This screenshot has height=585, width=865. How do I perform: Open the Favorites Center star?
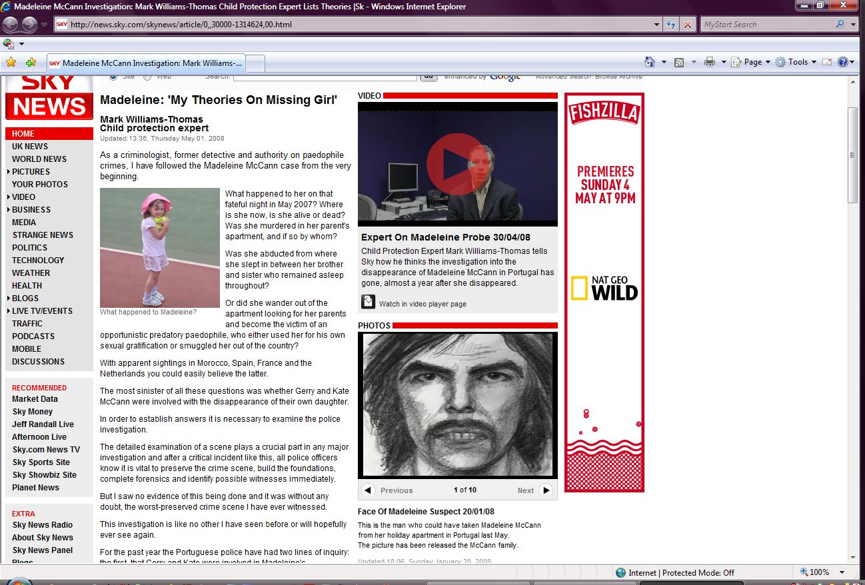(11, 62)
